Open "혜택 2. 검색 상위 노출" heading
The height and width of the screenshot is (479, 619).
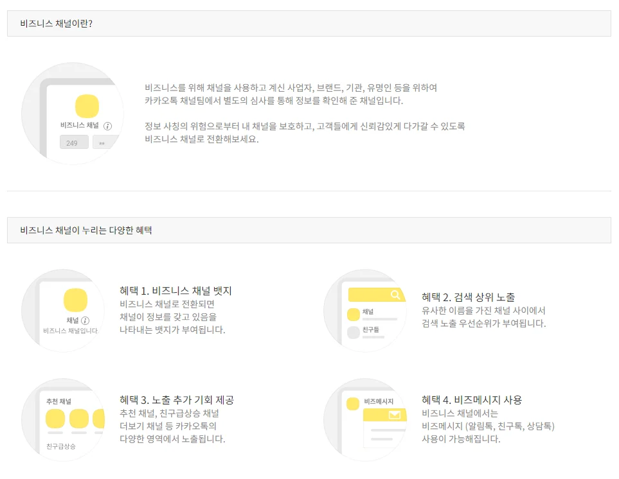click(468, 297)
